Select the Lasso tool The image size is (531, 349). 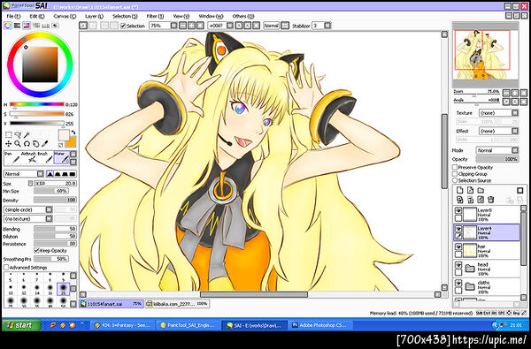click(x=18, y=135)
